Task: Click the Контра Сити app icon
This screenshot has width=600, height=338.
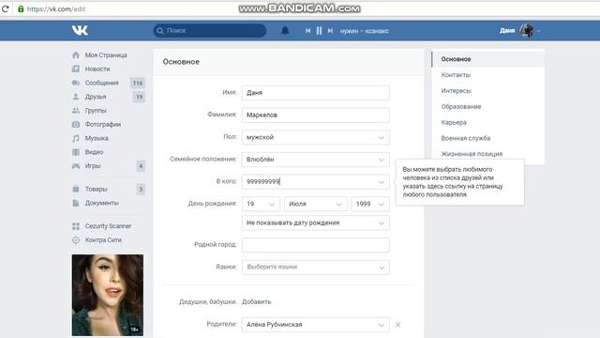Action: pos(76,240)
